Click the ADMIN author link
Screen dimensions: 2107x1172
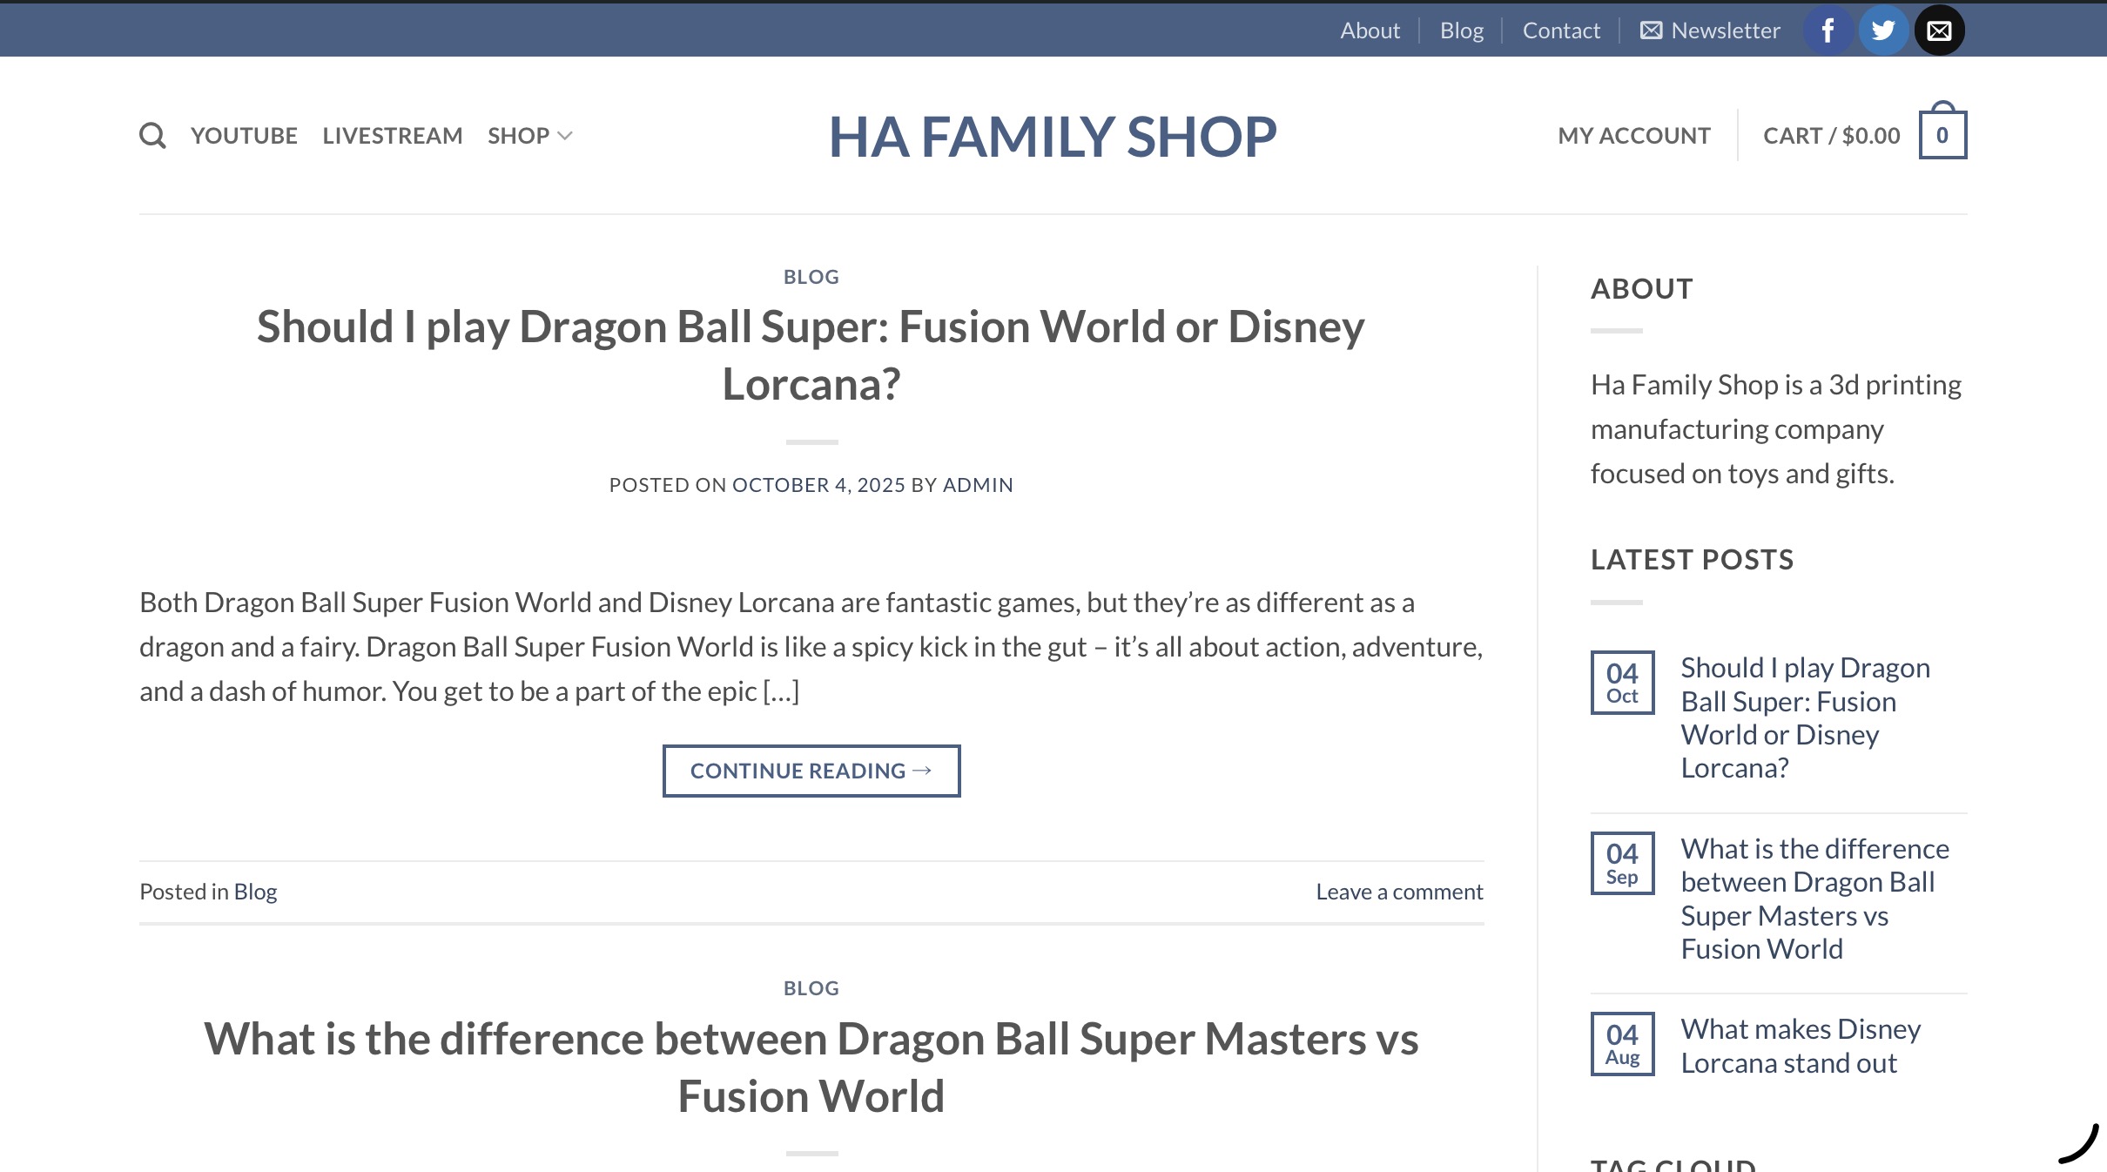[978, 485]
